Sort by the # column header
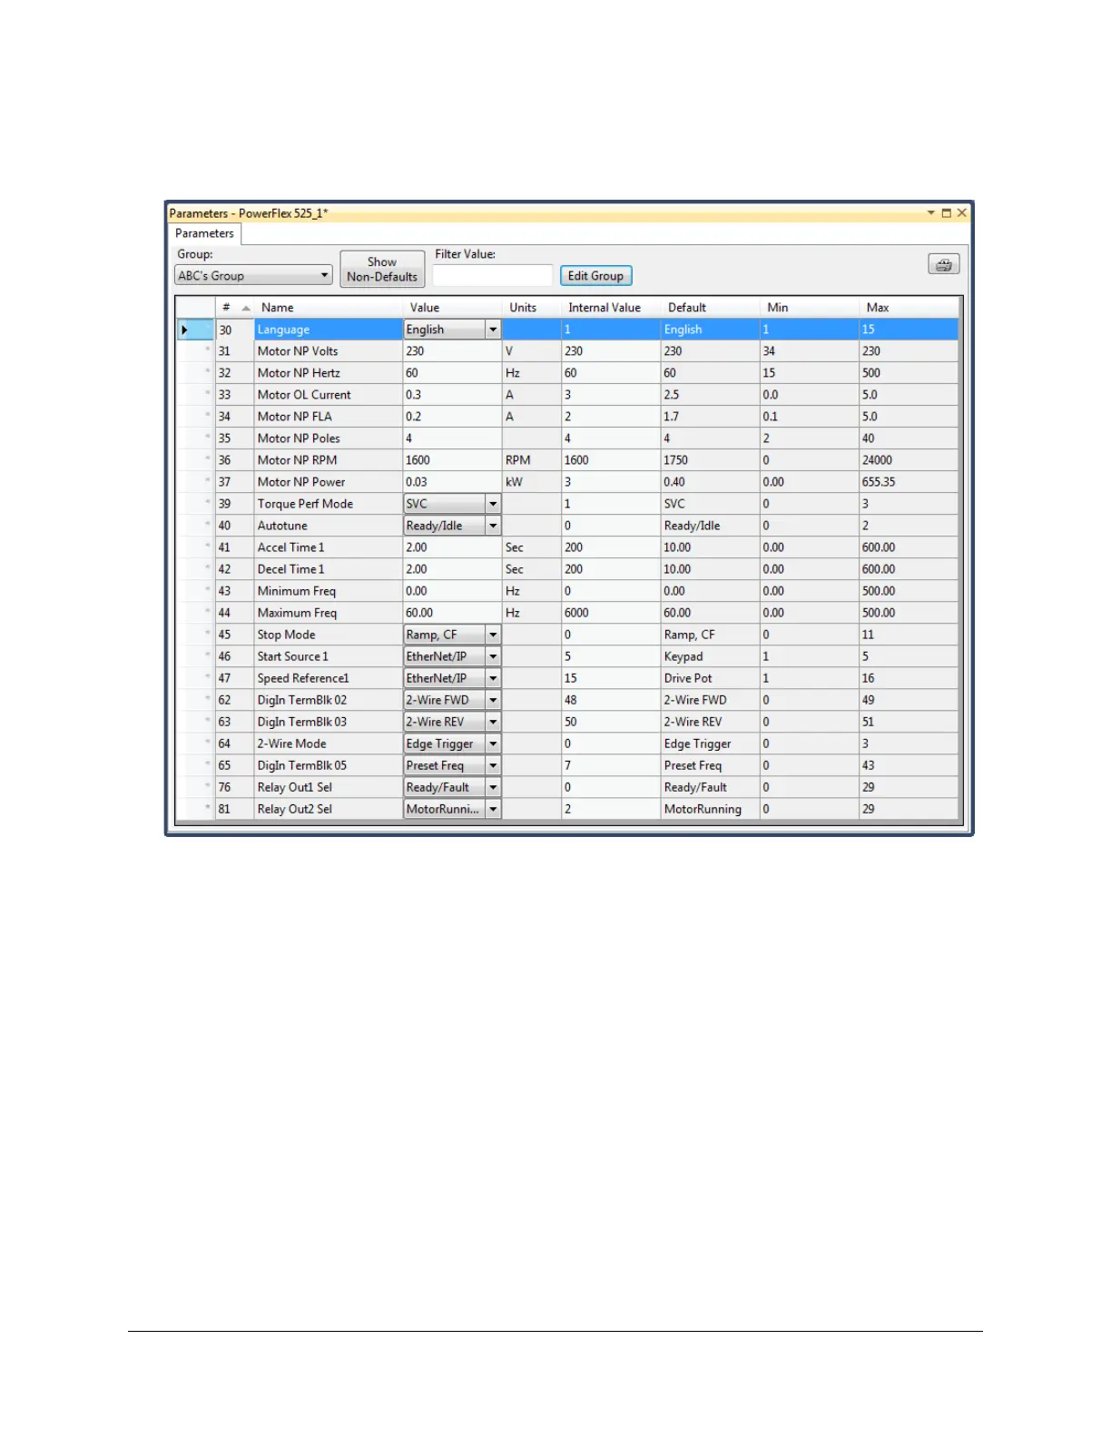Screen dimensions: 1111x1438 [x=234, y=308]
